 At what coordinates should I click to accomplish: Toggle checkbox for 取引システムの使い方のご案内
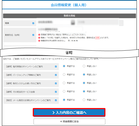(x=56, y=84)
